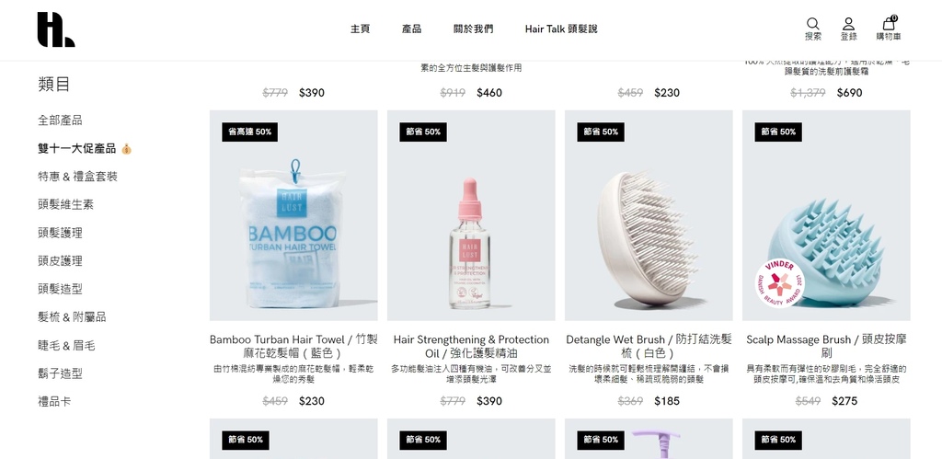The height and width of the screenshot is (459, 942).
Task: Click the money bag icon beside 雙十一大促產品
Action: (126, 149)
